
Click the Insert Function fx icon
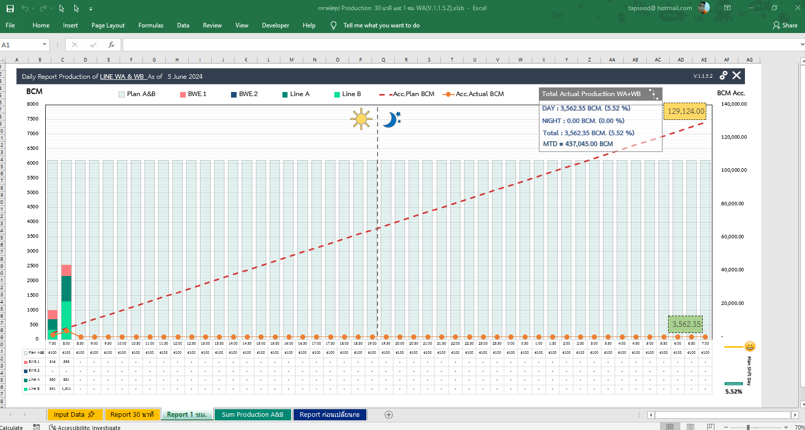tap(111, 45)
